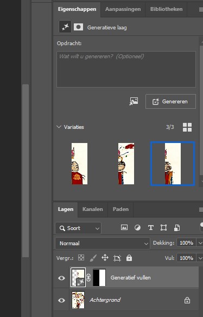Select the first variation thumbnail
The height and width of the screenshot is (317, 203).
tap(79, 164)
